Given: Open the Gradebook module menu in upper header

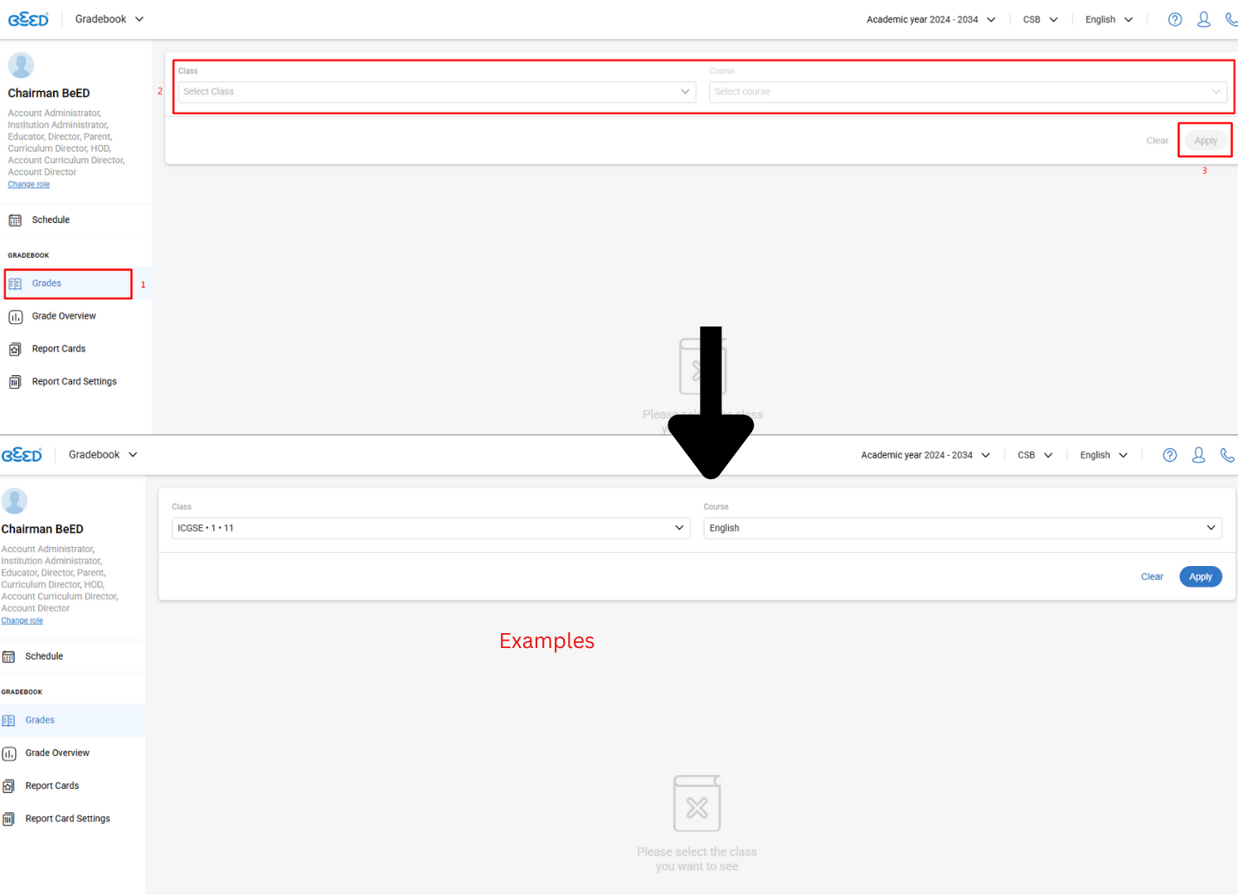Looking at the screenshot, I should coord(109,19).
